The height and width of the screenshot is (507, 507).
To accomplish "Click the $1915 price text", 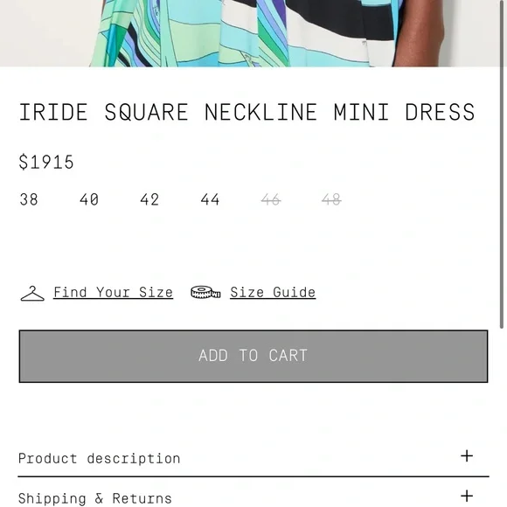I will (x=46, y=162).
